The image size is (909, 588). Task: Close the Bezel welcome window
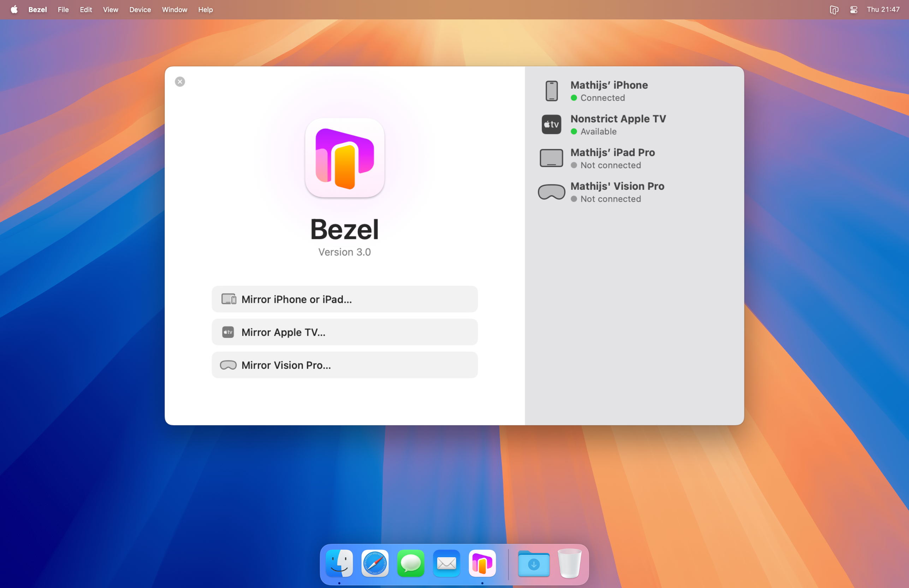(180, 82)
